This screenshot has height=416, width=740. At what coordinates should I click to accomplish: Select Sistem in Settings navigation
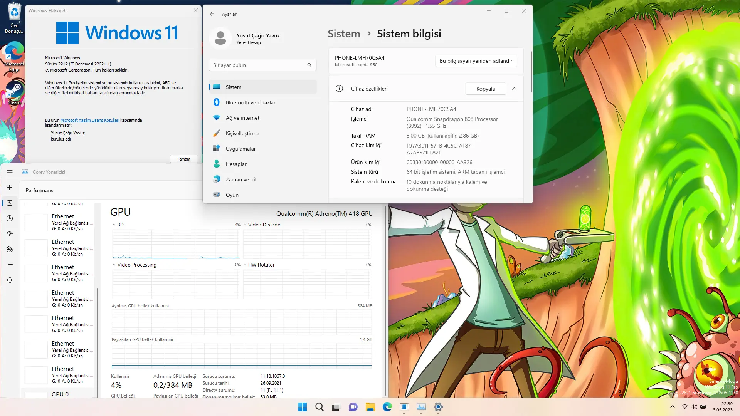coord(263,87)
